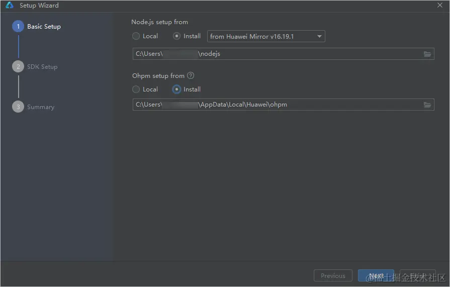450x287 pixels.
Task: Select Install radio for Node.js setup
Action: tap(176, 36)
